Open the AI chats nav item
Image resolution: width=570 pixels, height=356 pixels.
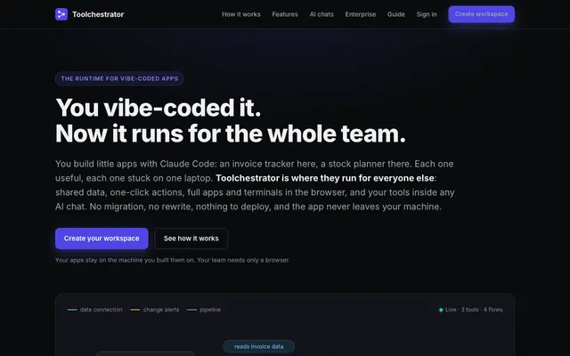click(x=322, y=14)
